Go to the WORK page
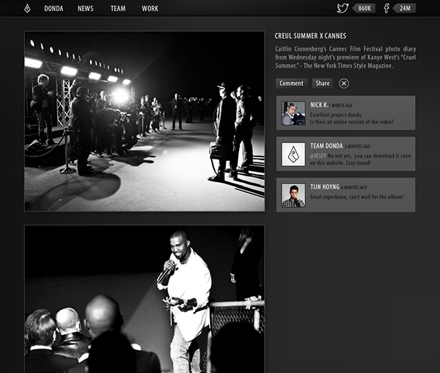Screen dimensions: 440x373 tap(150, 8)
